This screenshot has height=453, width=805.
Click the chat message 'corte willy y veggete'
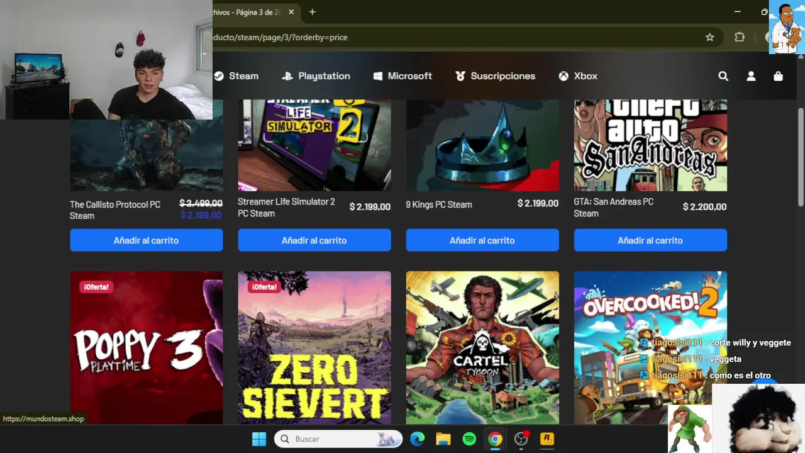pyautogui.click(x=750, y=343)
